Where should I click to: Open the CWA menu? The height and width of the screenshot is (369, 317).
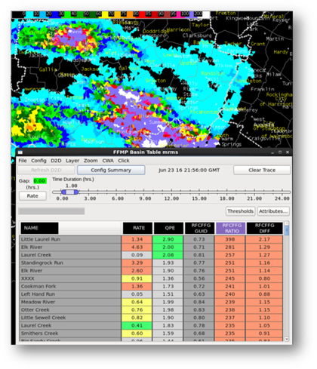(108, 161)
